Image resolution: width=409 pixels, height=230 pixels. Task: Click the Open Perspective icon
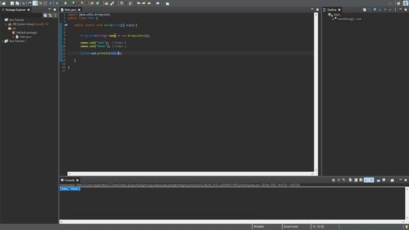coord(398,3)
